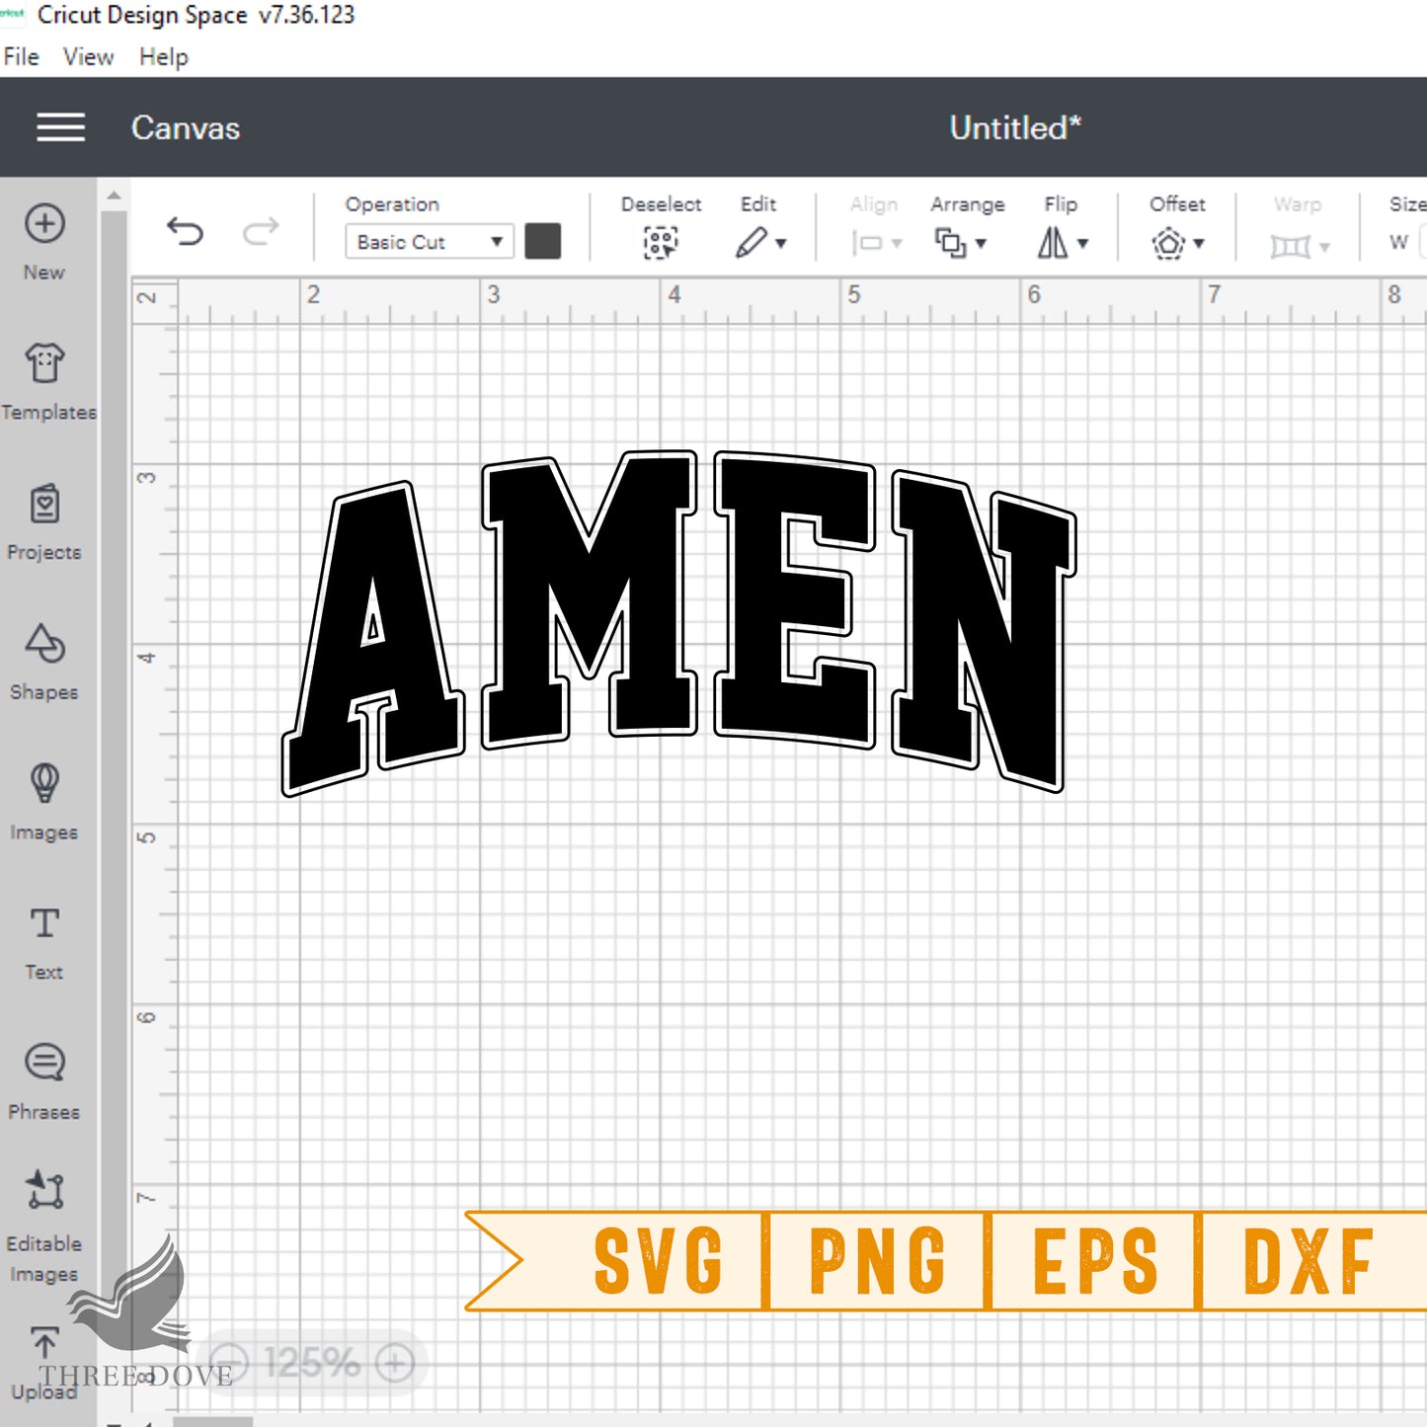Image resolution: width=1427 pixels, height=1427 pixels.
Task: Expand the Warp dropdown arrow
Action: (1324, 246)
